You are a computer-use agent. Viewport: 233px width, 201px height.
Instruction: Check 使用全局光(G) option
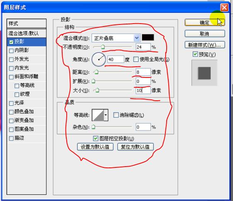pyautogui.click(x=136, y=59)
